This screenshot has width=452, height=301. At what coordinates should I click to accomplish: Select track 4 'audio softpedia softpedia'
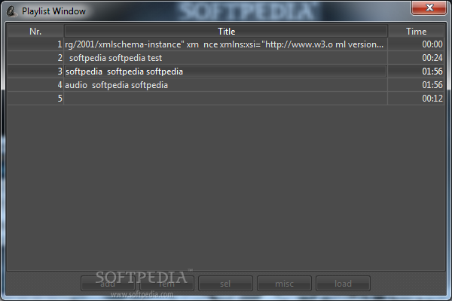[226, 85]
